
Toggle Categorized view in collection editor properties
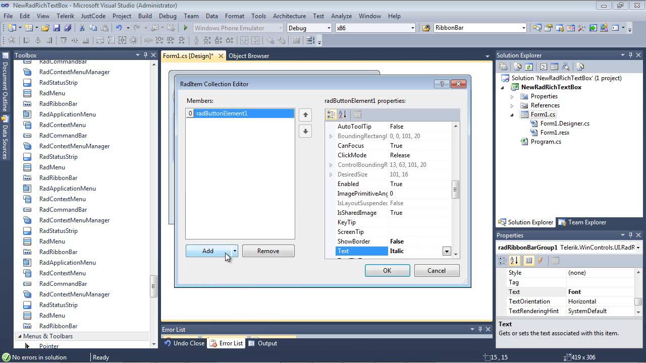[x=331, y=114]
